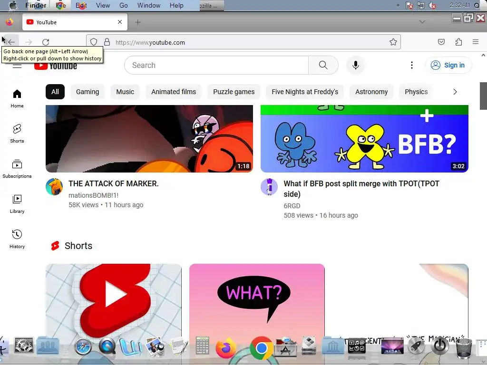Go back one page in Firefox

pyautogui.click(x=11, y=42)
